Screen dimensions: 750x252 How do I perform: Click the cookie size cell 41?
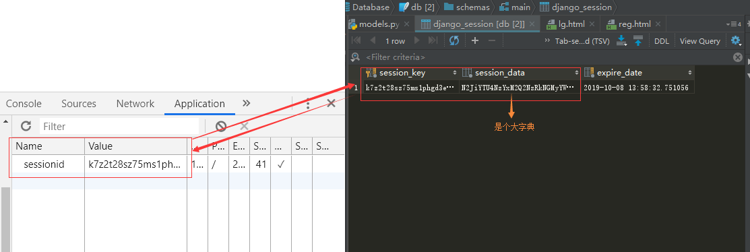point(261,164)
